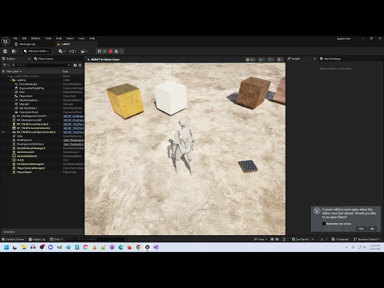Click the Outliner search field
This screenshot has width=384, height=288.
[41, 65]
